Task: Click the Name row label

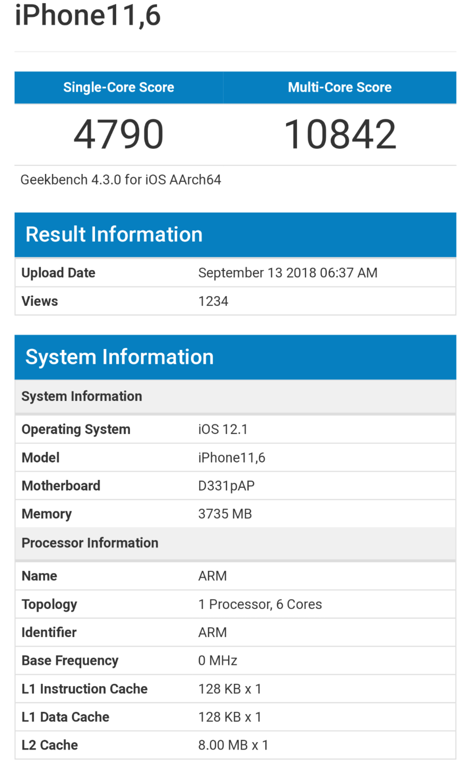Action: (x=39, y=576)
